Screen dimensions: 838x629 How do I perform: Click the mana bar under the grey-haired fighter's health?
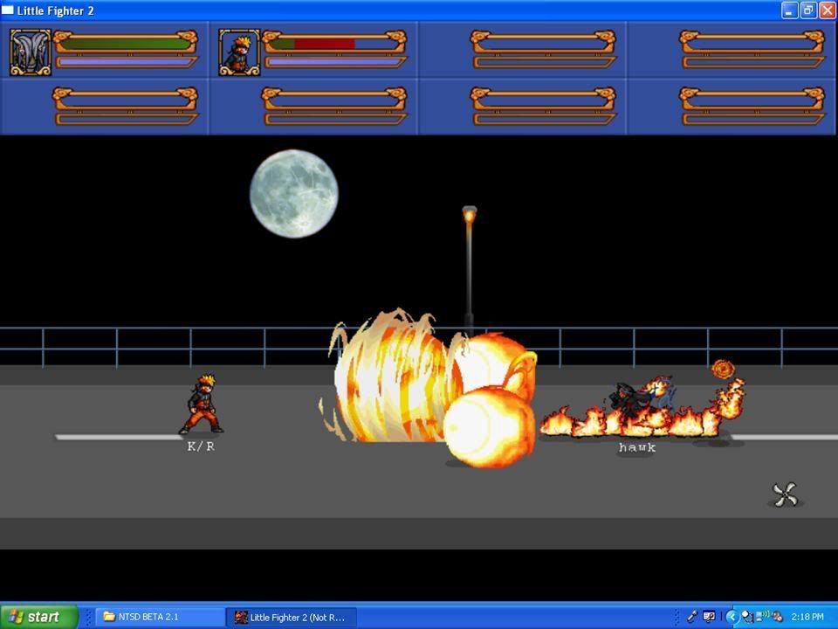click(126, 63)
